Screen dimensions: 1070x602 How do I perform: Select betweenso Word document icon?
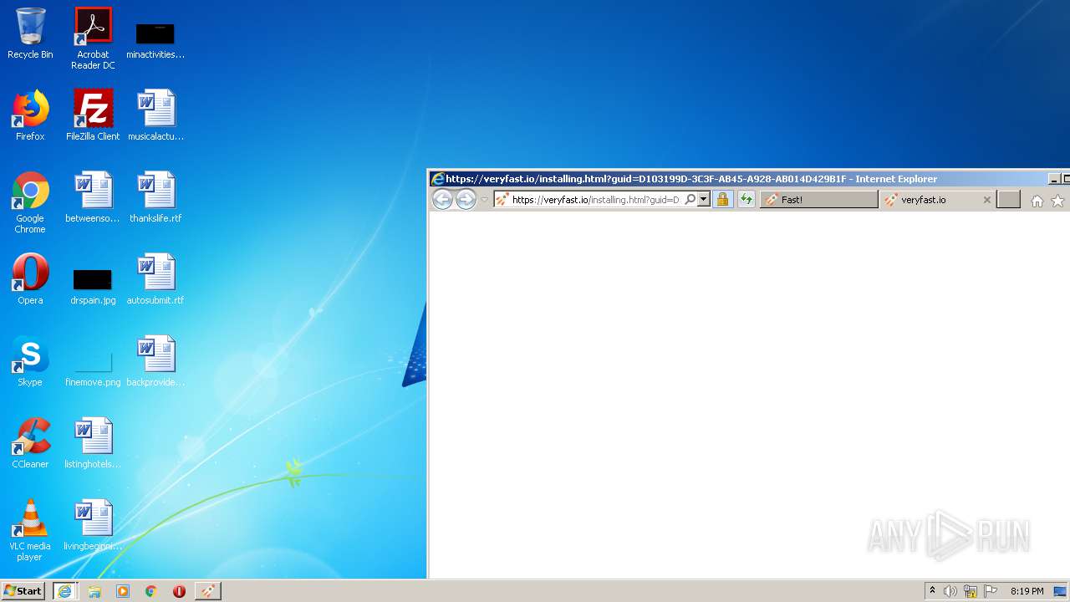pyautogui.click(x=93, y=197)
